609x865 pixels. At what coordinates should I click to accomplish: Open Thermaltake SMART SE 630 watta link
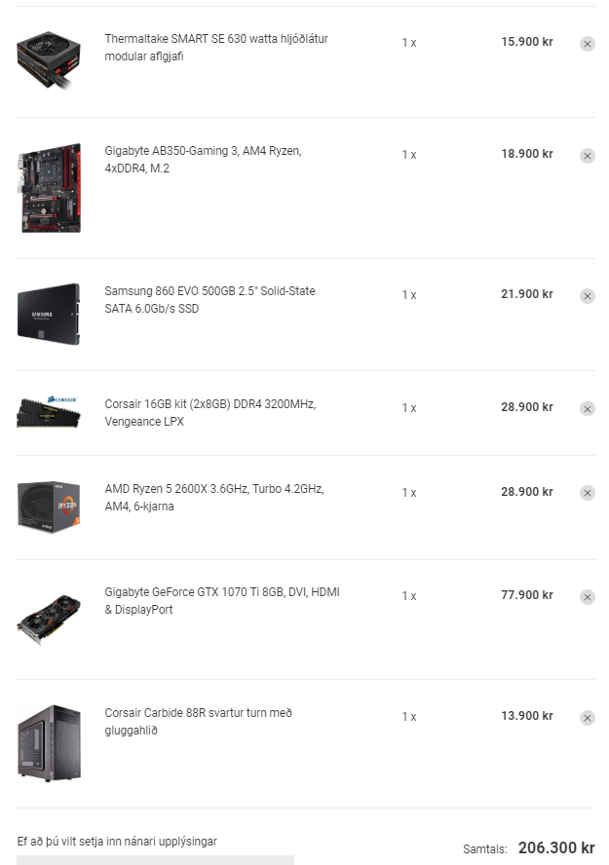216,47
